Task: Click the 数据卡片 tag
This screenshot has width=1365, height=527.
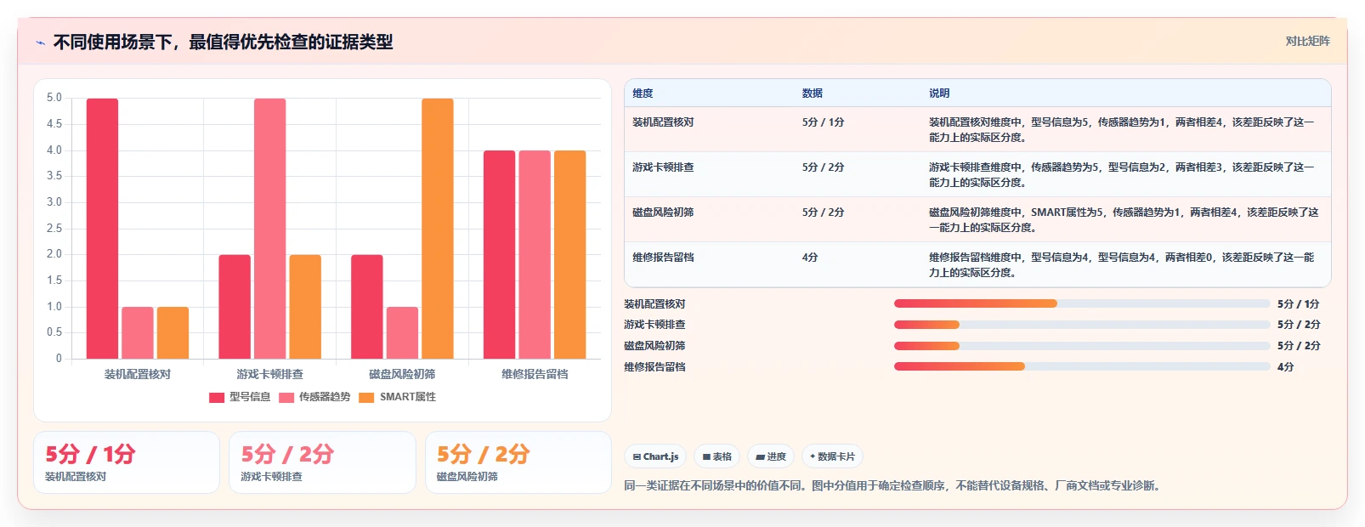Action: 832,456
